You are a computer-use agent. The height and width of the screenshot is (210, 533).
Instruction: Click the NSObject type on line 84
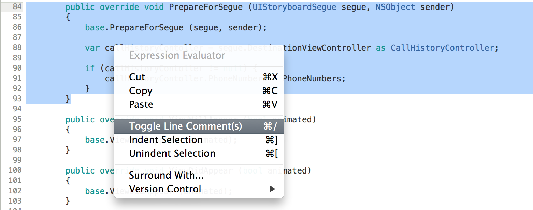click(x=395, y=7)
